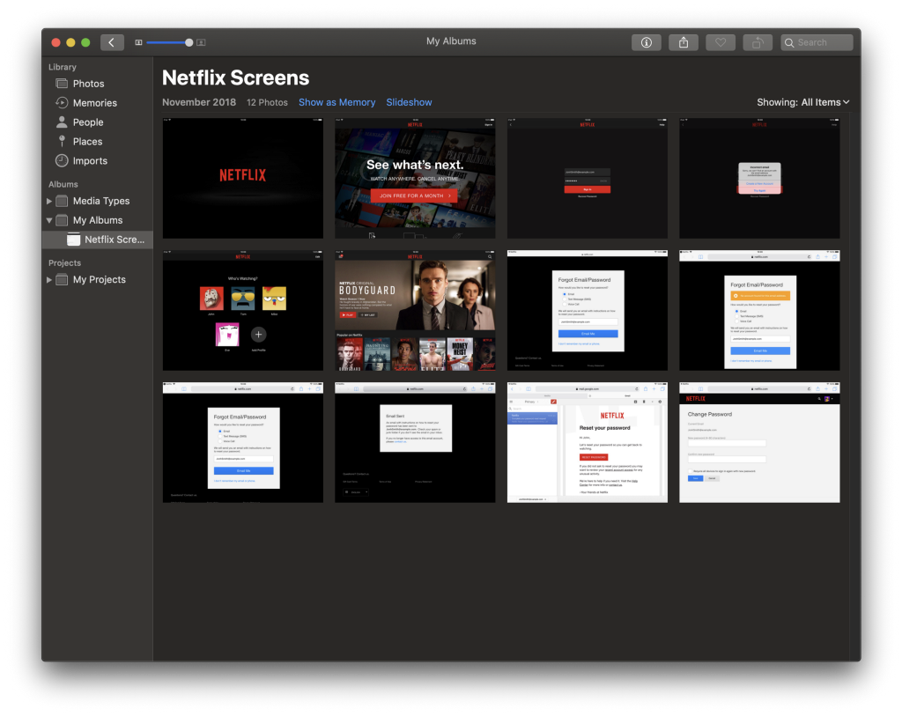This screenshot has width=902, height=716.
Task: Click the Rotate button in toolbar
Action: (x=758, y=42)
